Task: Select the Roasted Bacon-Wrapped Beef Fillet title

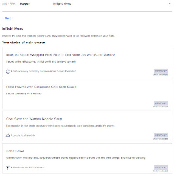Action: pos(60,55)
